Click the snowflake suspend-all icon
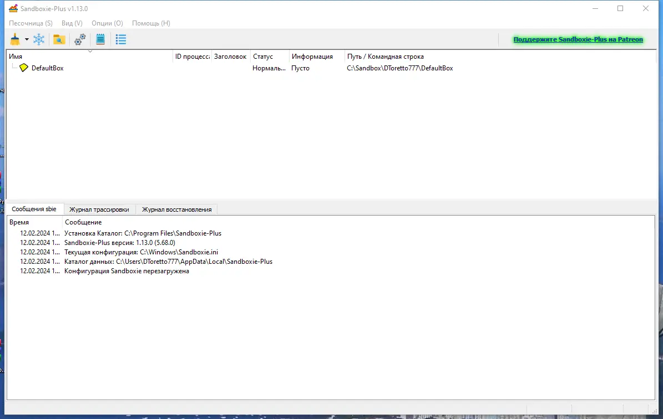The image size is (663, 419). tap(39, 40)
